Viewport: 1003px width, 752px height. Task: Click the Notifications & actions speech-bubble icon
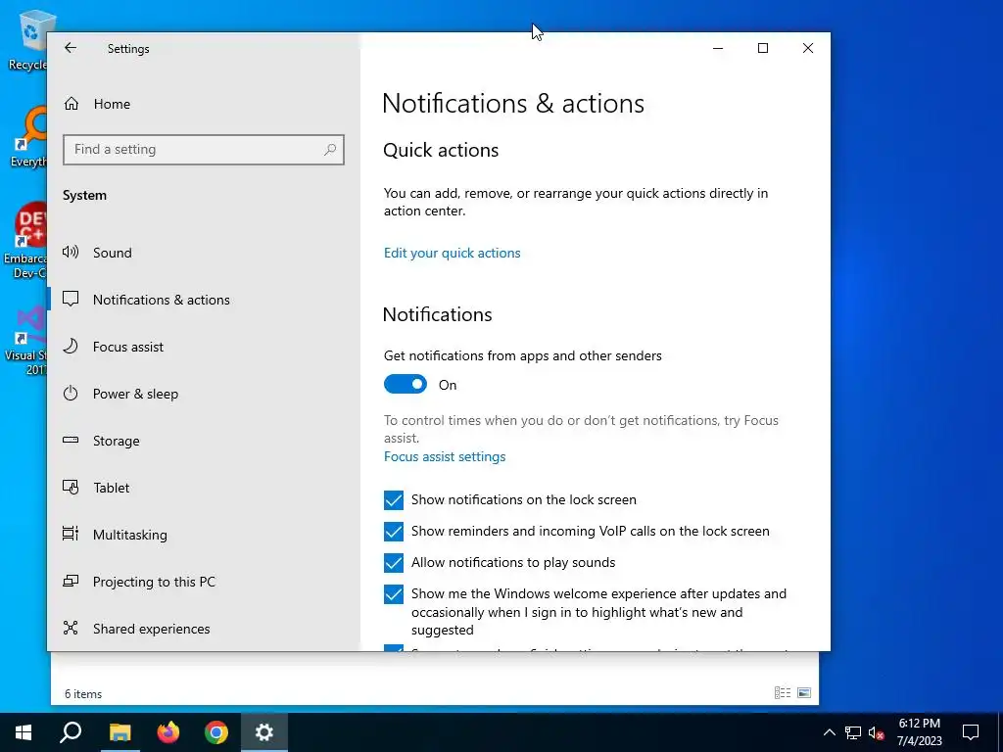click(x=71, y=300)
